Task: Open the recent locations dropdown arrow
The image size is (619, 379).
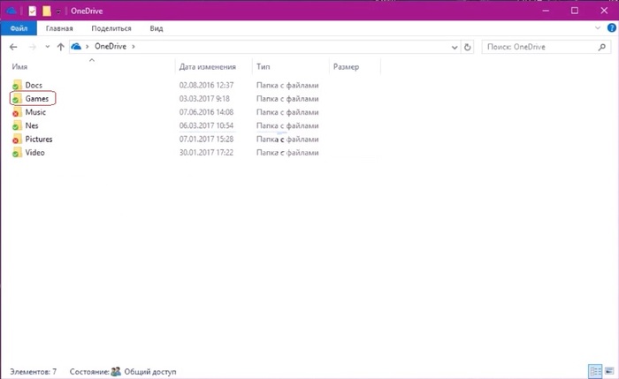Action: [48, 47]
